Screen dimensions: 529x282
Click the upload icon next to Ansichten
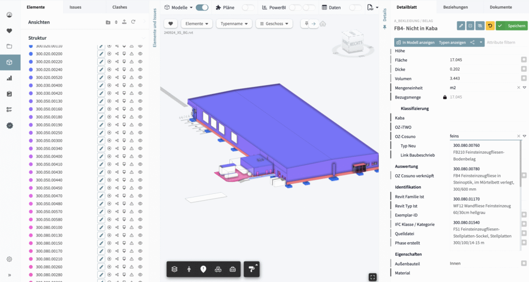point(125,22)
